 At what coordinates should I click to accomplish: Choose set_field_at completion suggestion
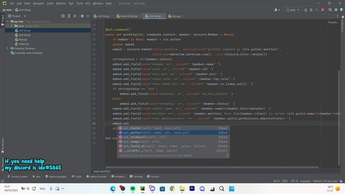pos(174,146)
